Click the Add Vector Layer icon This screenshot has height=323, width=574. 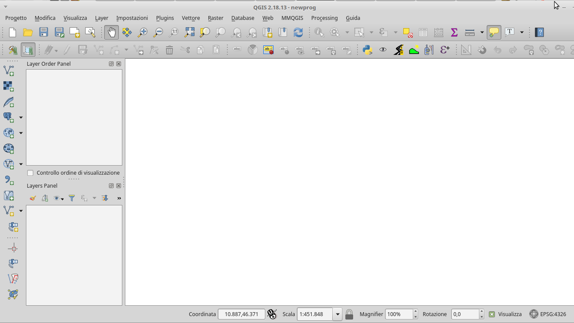pyautogui.click(x=9, y=70)
